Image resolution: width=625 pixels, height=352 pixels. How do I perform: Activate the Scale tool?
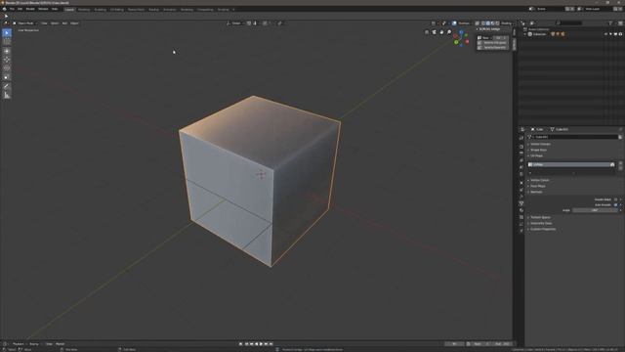(x=7, y=68)
